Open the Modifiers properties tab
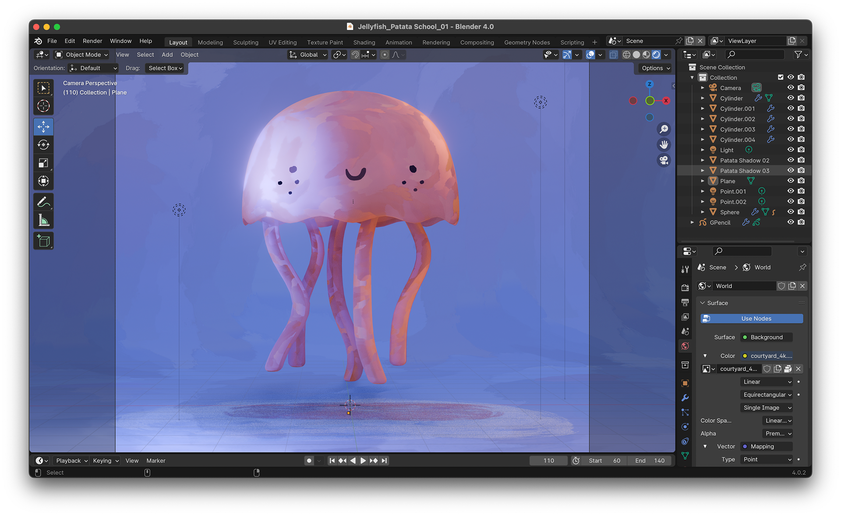The image size is (841, 516). 685,397
